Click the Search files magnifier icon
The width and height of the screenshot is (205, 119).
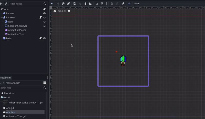tap(45, 88)
